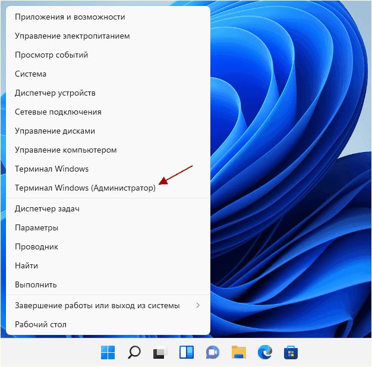Open Просмотр событий
The image size is (372, 367).
tap(108, 55)
